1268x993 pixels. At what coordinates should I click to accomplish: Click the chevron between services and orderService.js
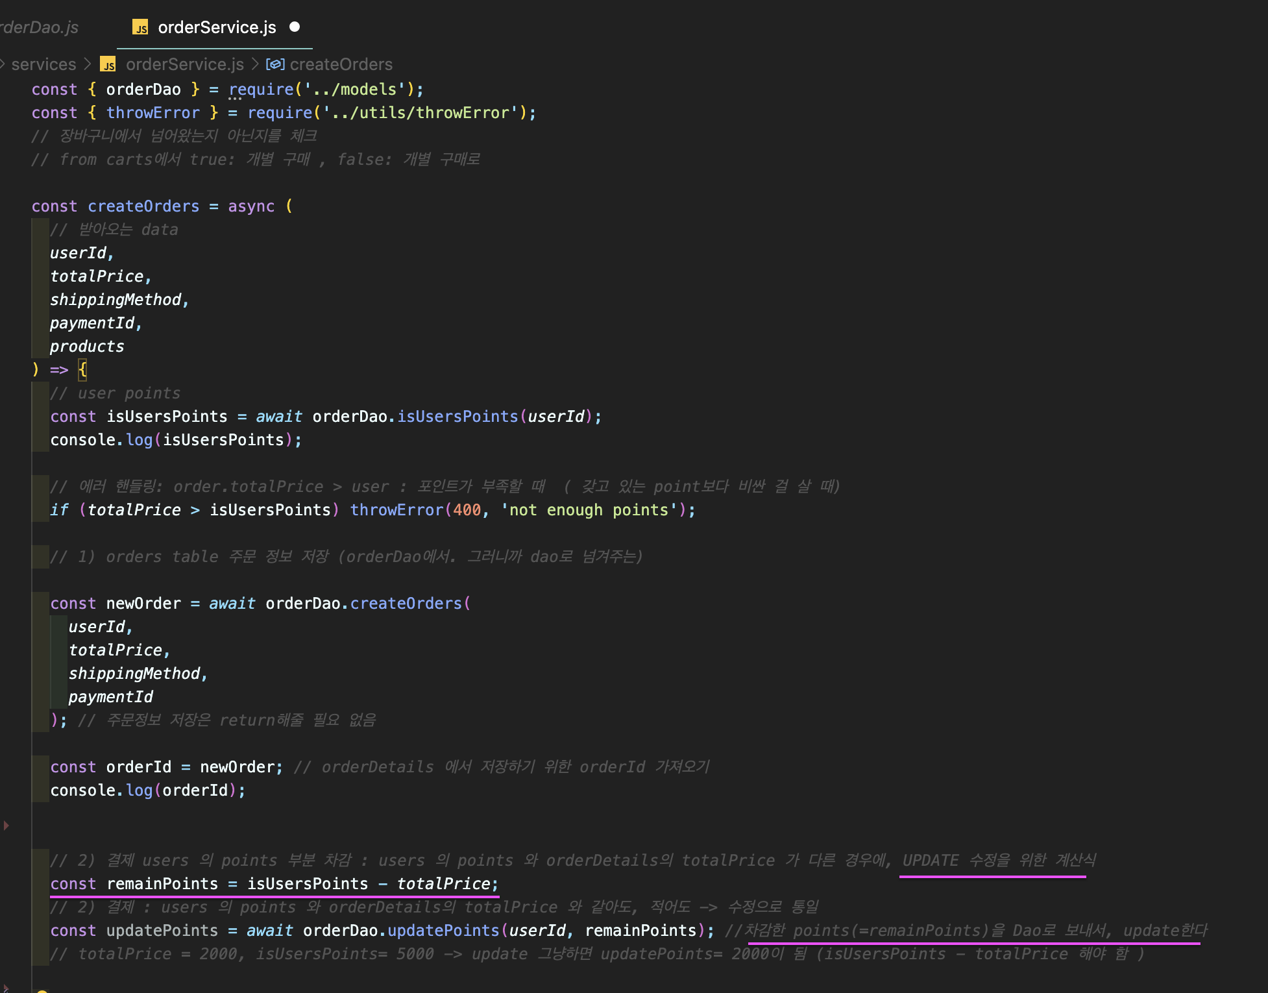[x=88, y=64]
